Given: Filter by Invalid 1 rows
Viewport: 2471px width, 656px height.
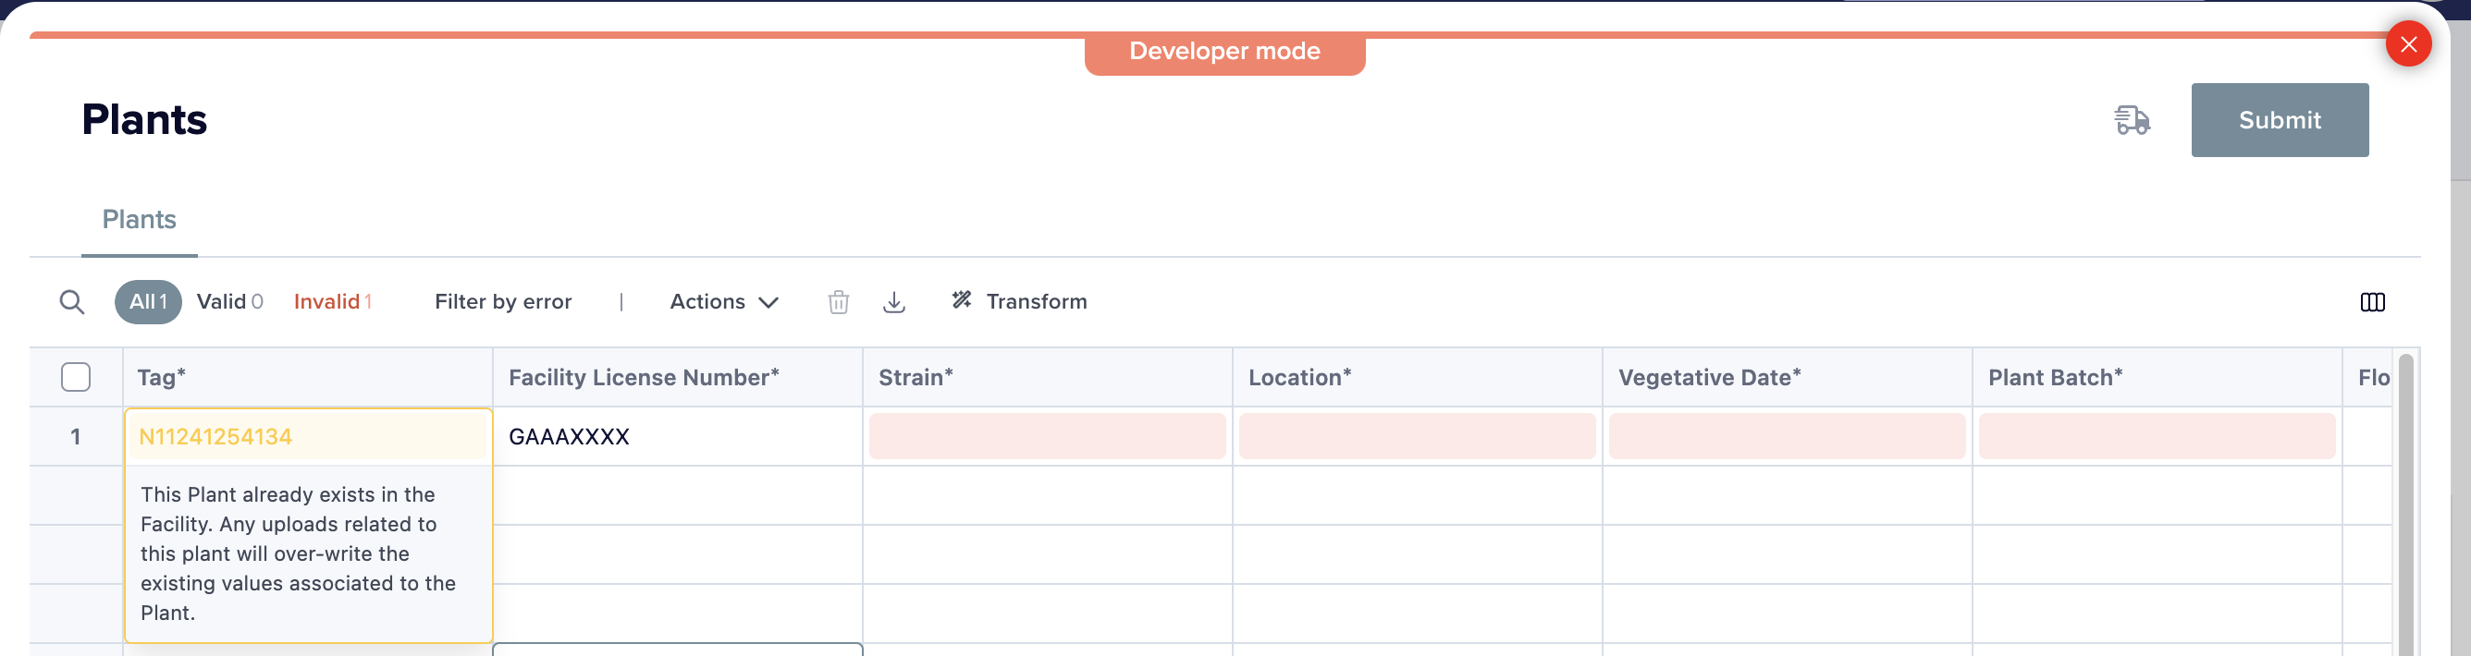Looking at the screenshot, I should coord(333,301).
